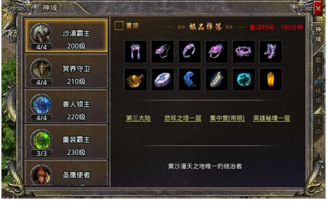
Task: Select the orange crystal drop item
Action: (x=270, y=79)
